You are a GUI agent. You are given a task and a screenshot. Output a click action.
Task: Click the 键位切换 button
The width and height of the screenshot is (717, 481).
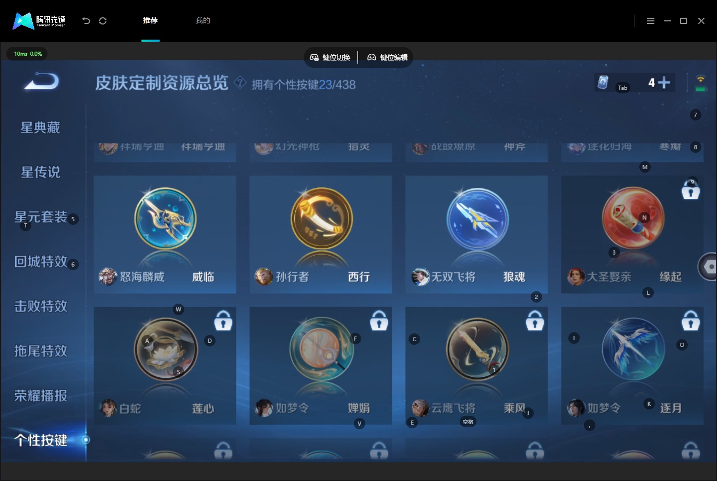coord(330,57)
